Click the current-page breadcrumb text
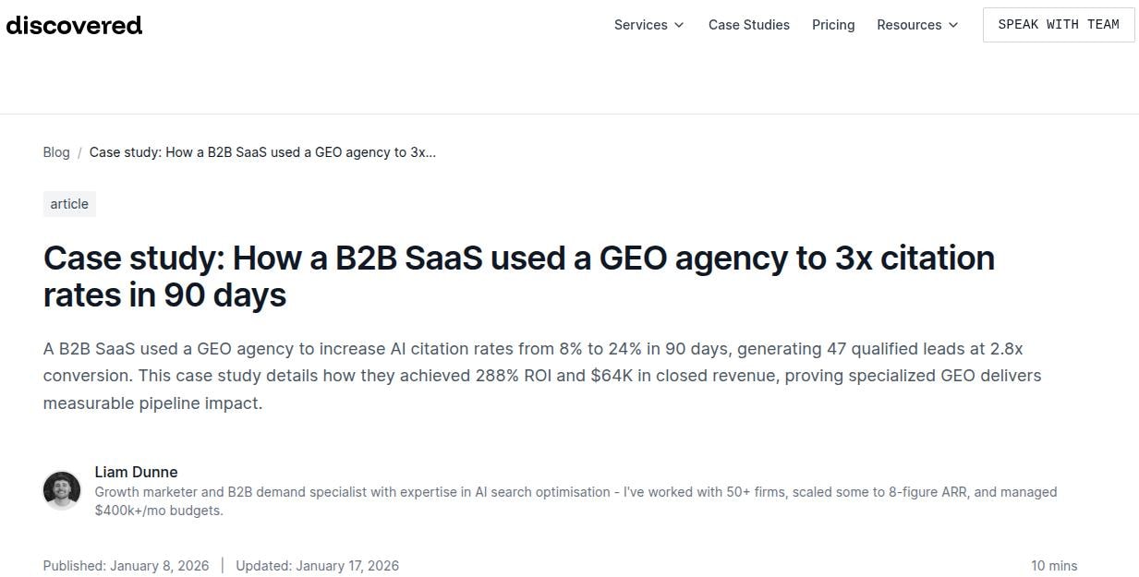 (261, 151)
